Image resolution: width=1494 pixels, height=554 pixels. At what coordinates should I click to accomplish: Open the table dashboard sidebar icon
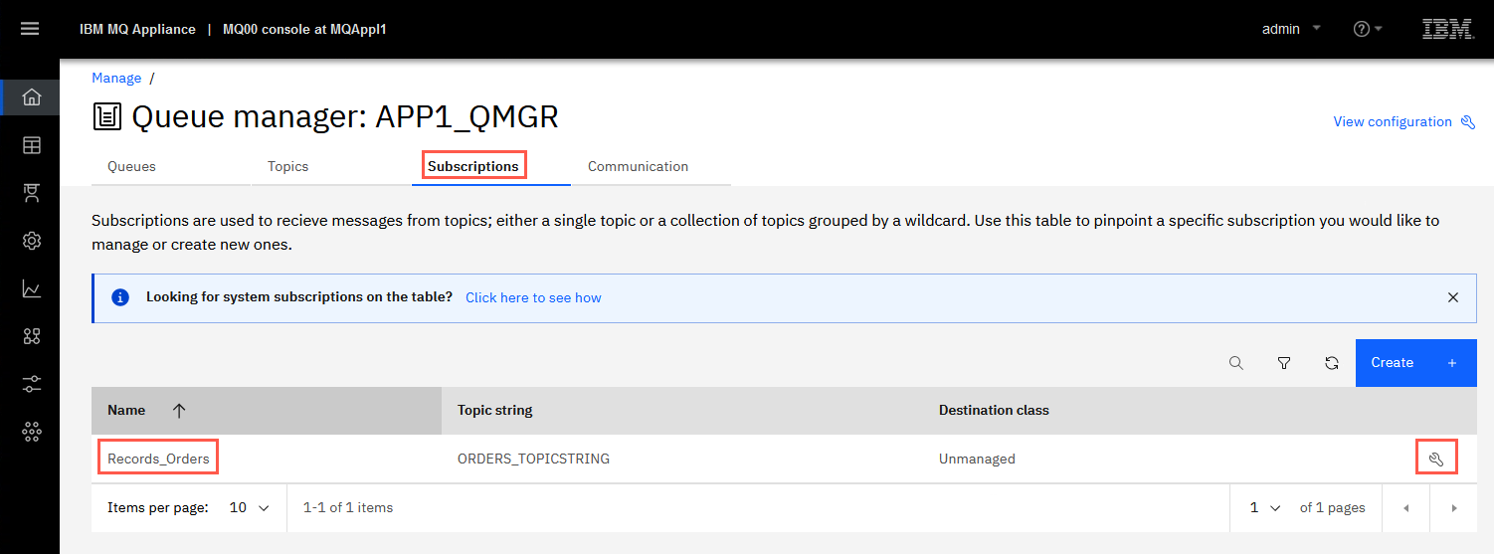coord(32,145)
